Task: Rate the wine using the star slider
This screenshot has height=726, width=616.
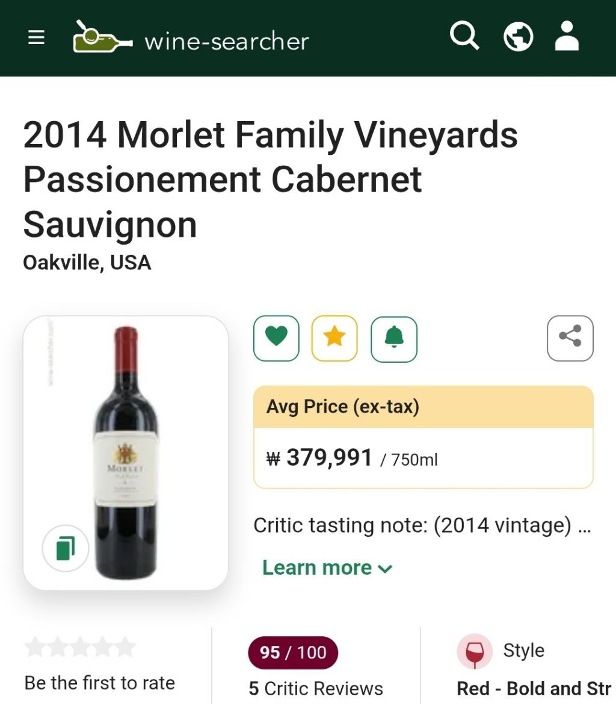Action: click(80, 647)
